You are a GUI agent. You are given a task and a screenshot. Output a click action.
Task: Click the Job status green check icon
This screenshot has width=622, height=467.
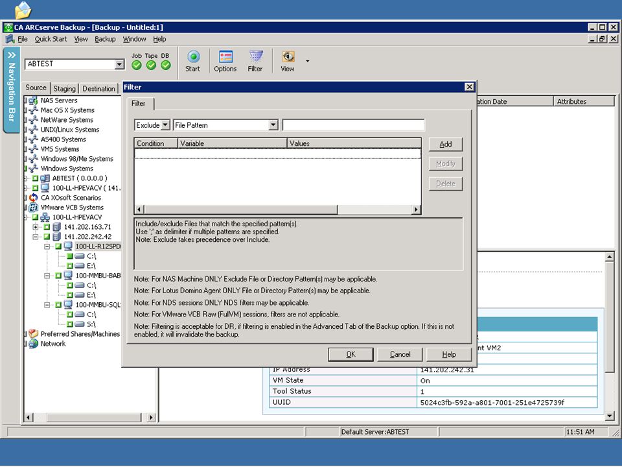click(x=137, y=65)
